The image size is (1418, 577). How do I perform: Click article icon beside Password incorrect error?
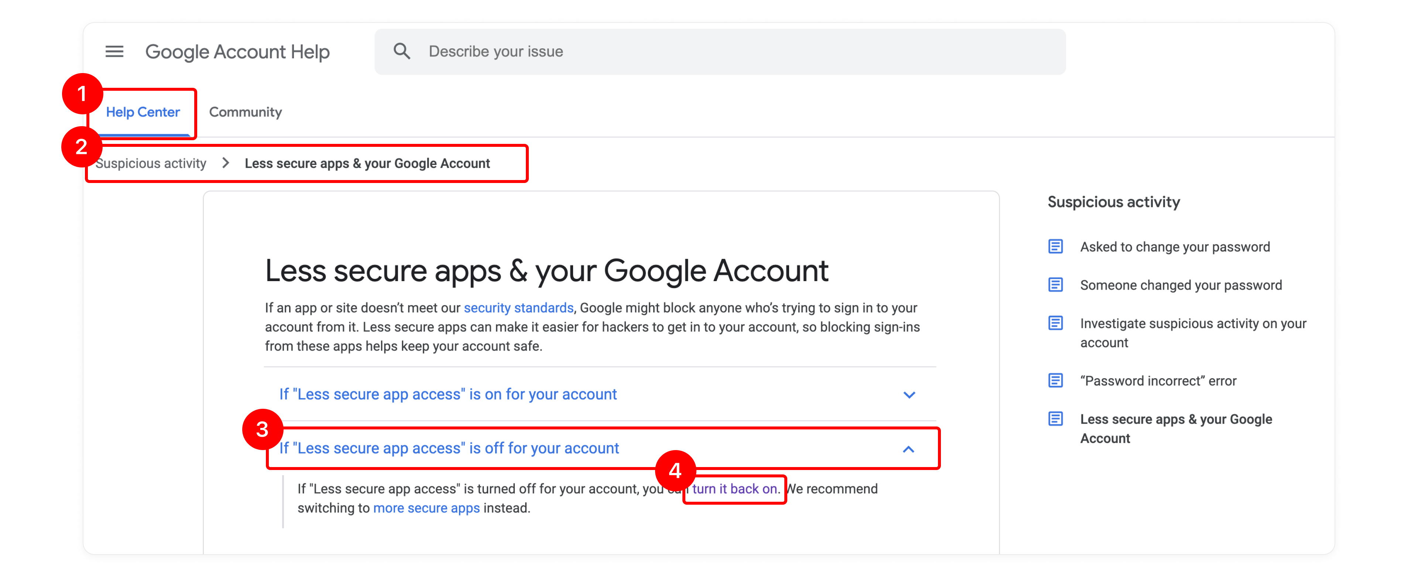[x=1055, y=381]
